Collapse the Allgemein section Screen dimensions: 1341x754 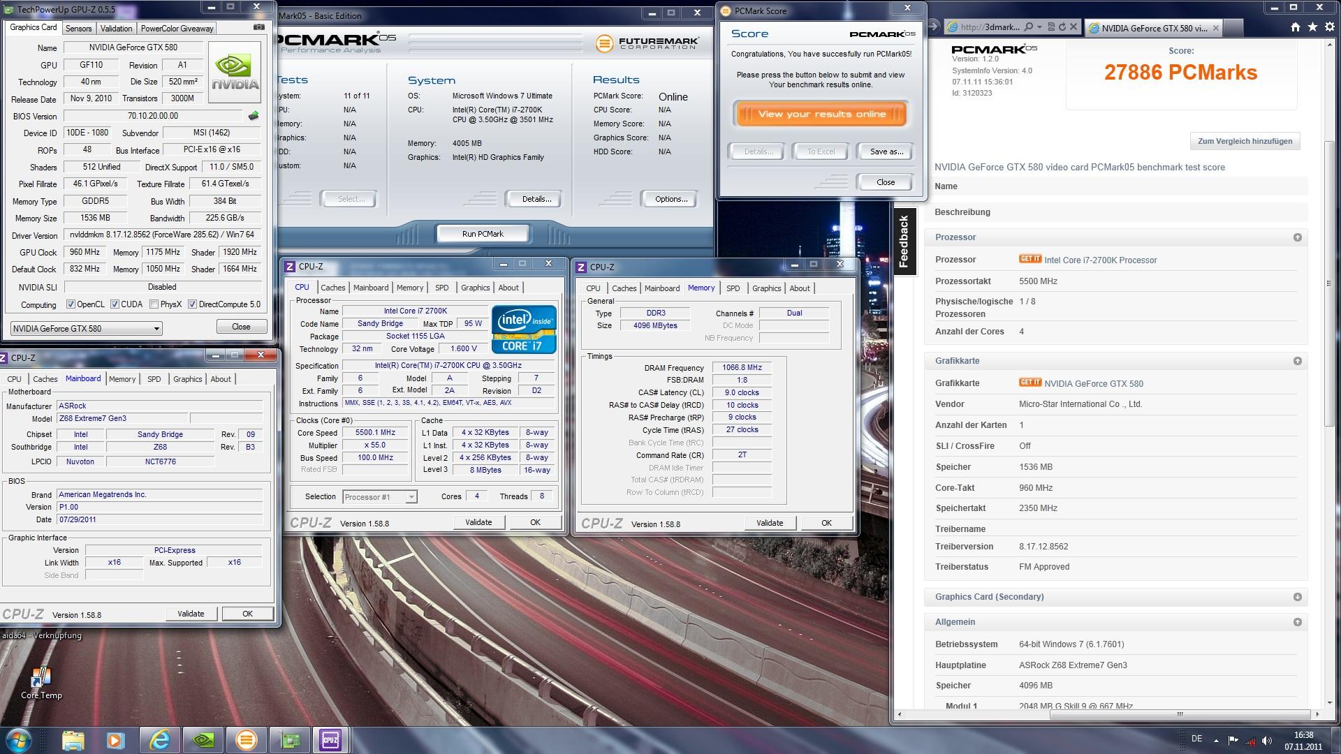1297,622
